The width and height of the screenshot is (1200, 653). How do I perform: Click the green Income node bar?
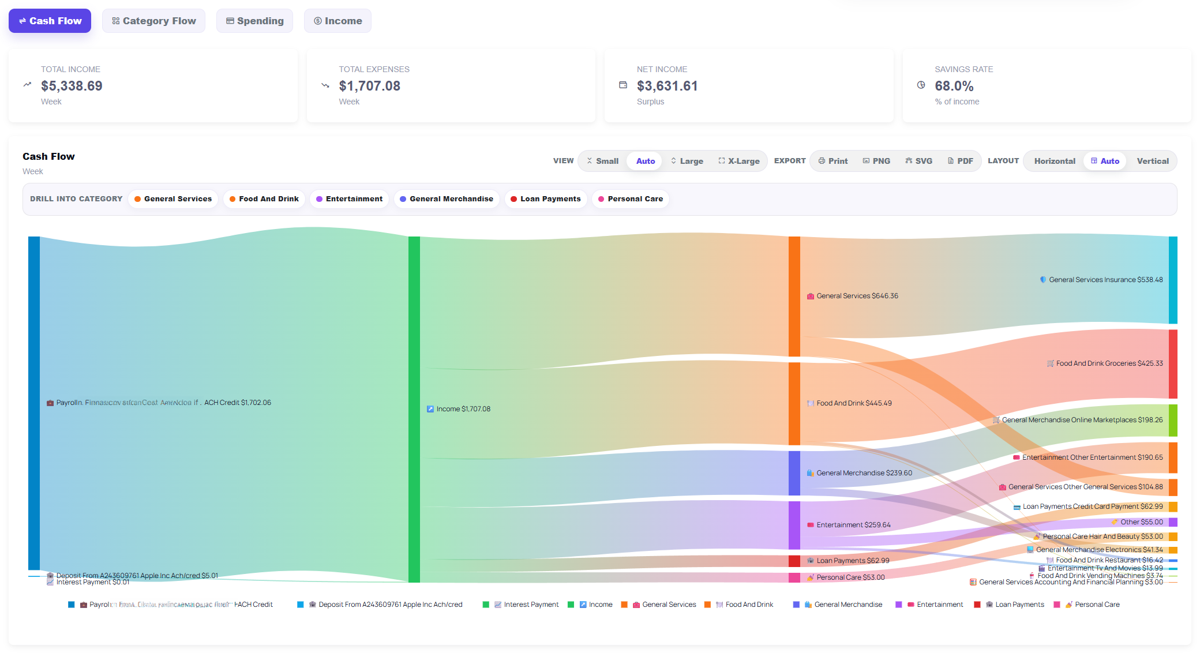(x=414, y=409)
